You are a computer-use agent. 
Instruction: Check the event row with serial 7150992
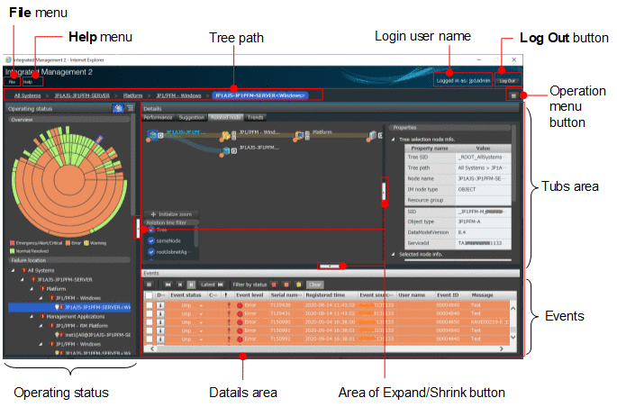(x=150, y=339)
